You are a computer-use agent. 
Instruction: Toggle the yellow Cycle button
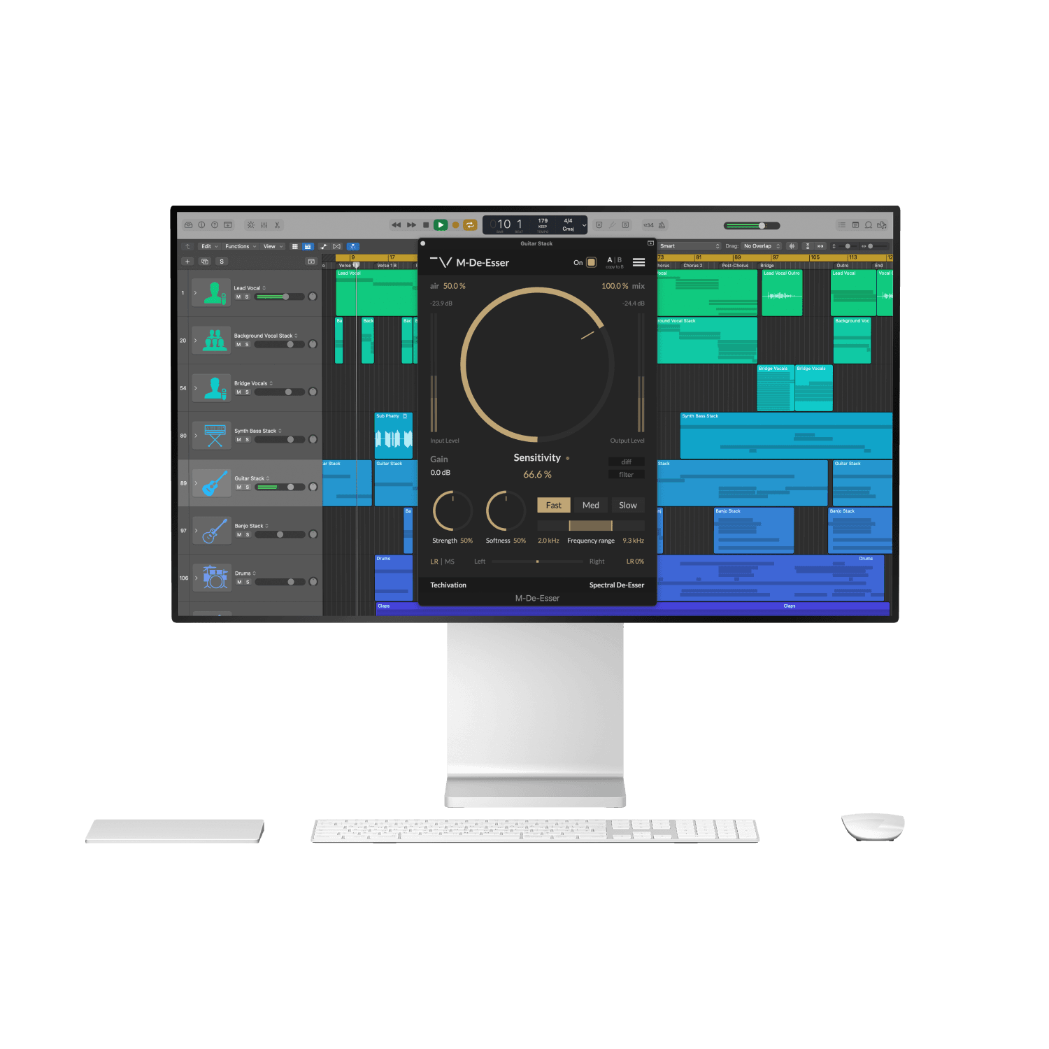point(470,225)
